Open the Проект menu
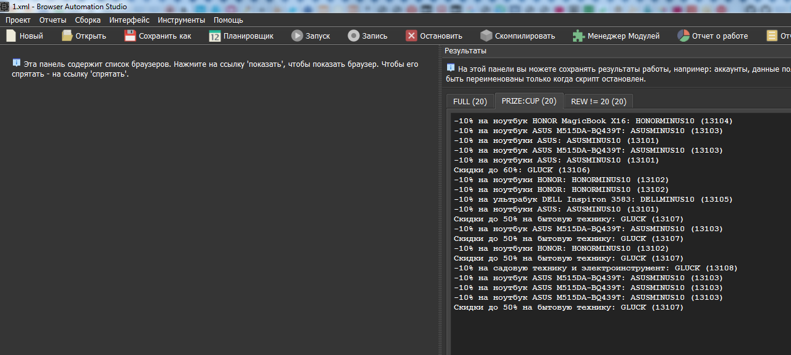The image size is (791, 355). 18,20
